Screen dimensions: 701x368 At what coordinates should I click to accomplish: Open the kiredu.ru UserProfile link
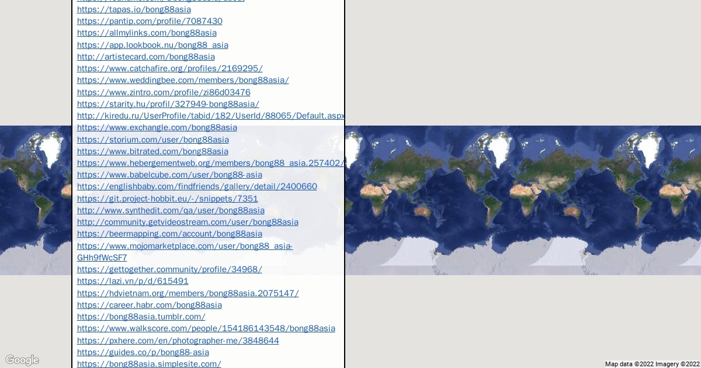[x=210, y=116]
